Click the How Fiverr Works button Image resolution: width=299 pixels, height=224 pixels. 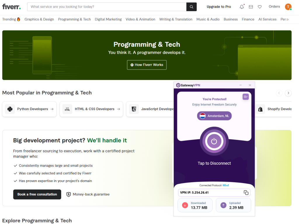(x=147, y=65)
